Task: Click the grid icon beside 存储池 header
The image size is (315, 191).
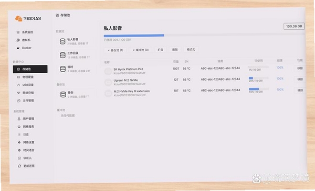Action: [57, 15]
